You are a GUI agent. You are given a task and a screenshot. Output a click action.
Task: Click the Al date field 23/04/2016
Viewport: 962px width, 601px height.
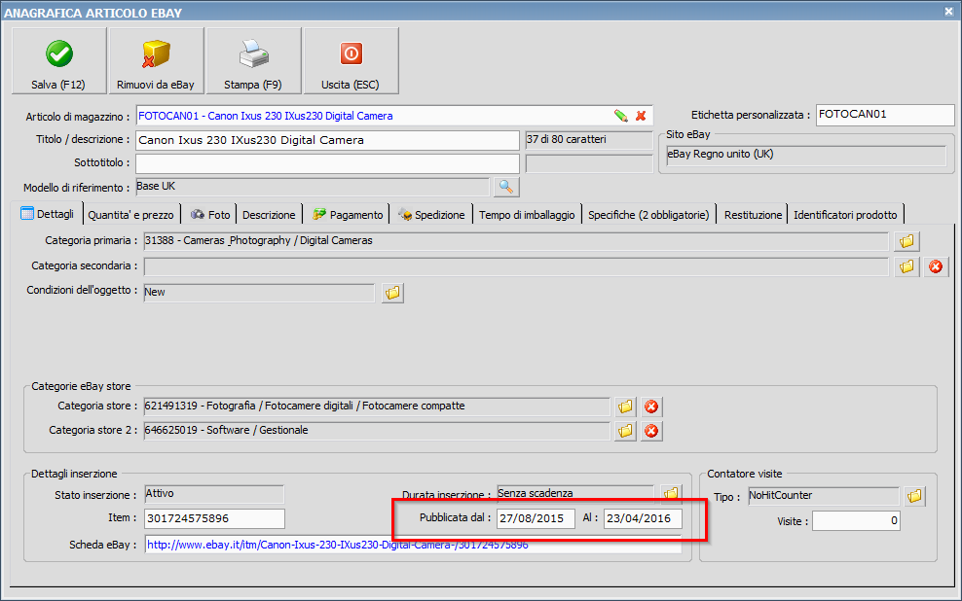[x=643, y=518]
